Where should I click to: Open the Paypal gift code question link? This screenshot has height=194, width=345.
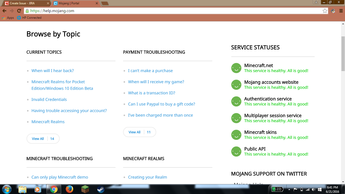pos(162,104)
